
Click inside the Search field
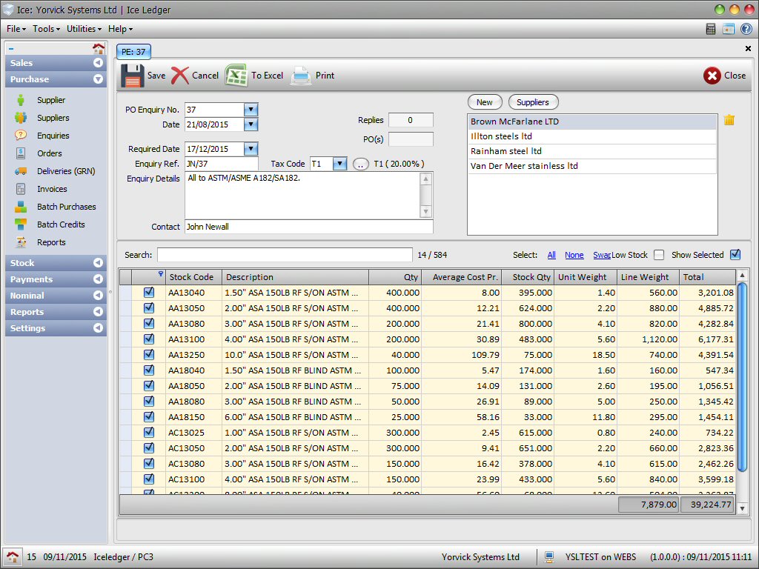click(x=282, y=255)
